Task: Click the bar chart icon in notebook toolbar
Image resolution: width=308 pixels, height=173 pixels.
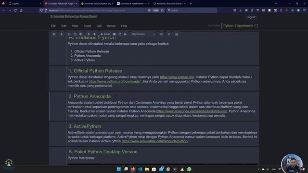Action: (x=177, y=34)
